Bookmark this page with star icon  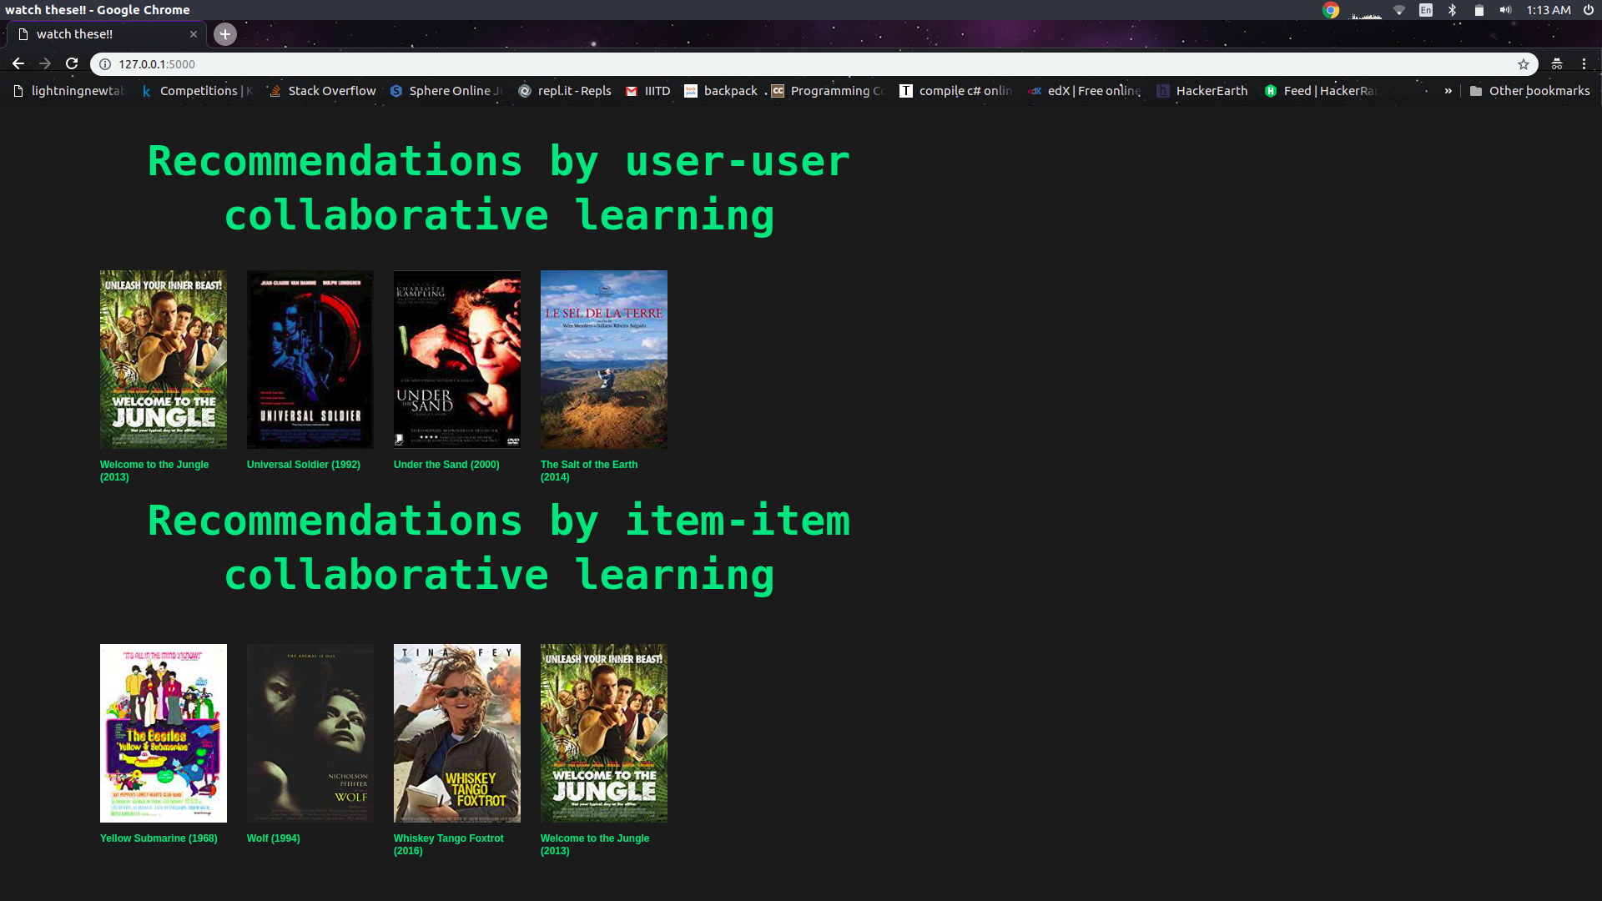click(x=1523, y=64)
